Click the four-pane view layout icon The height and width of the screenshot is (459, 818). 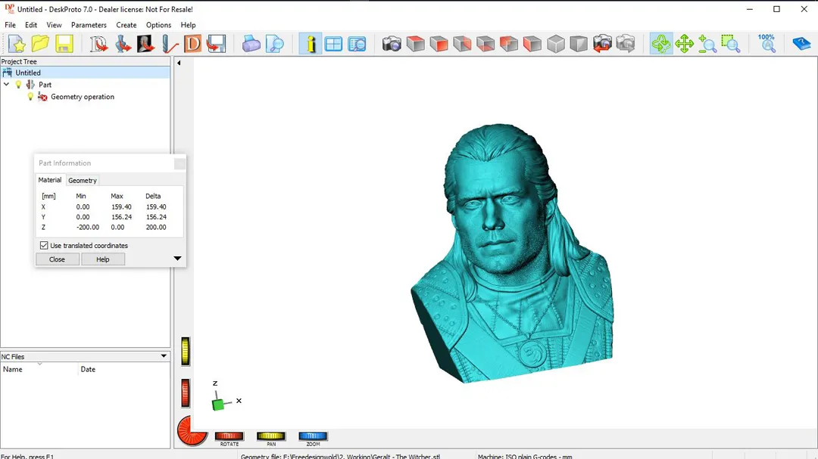333,44
